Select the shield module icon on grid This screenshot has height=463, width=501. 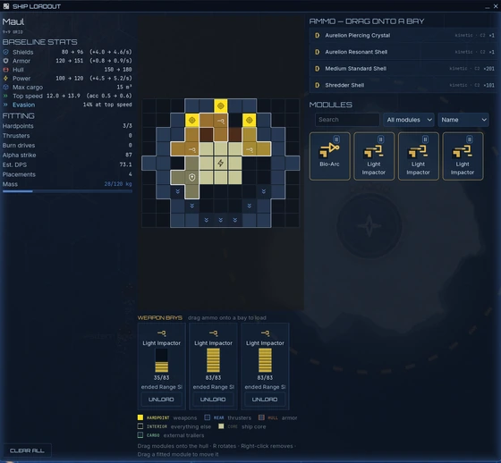pos(191,178)
